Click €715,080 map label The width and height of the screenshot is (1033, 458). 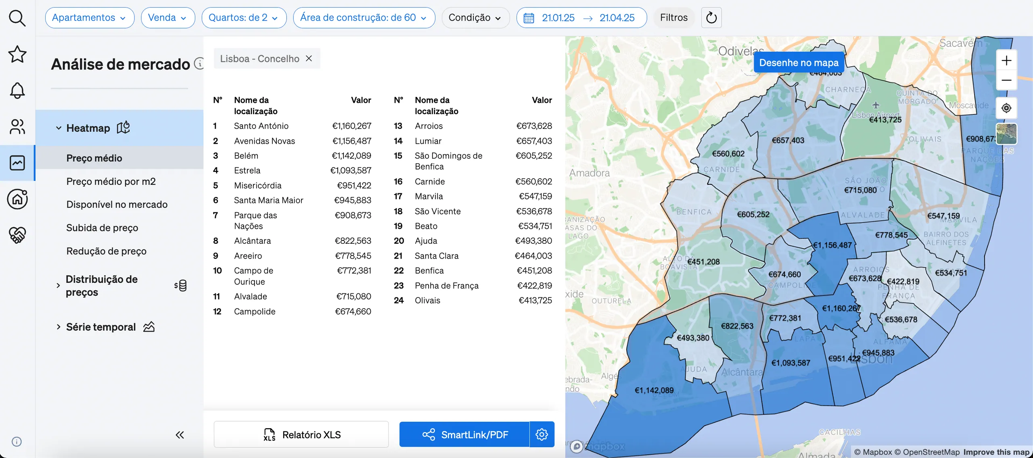(860, 190)
